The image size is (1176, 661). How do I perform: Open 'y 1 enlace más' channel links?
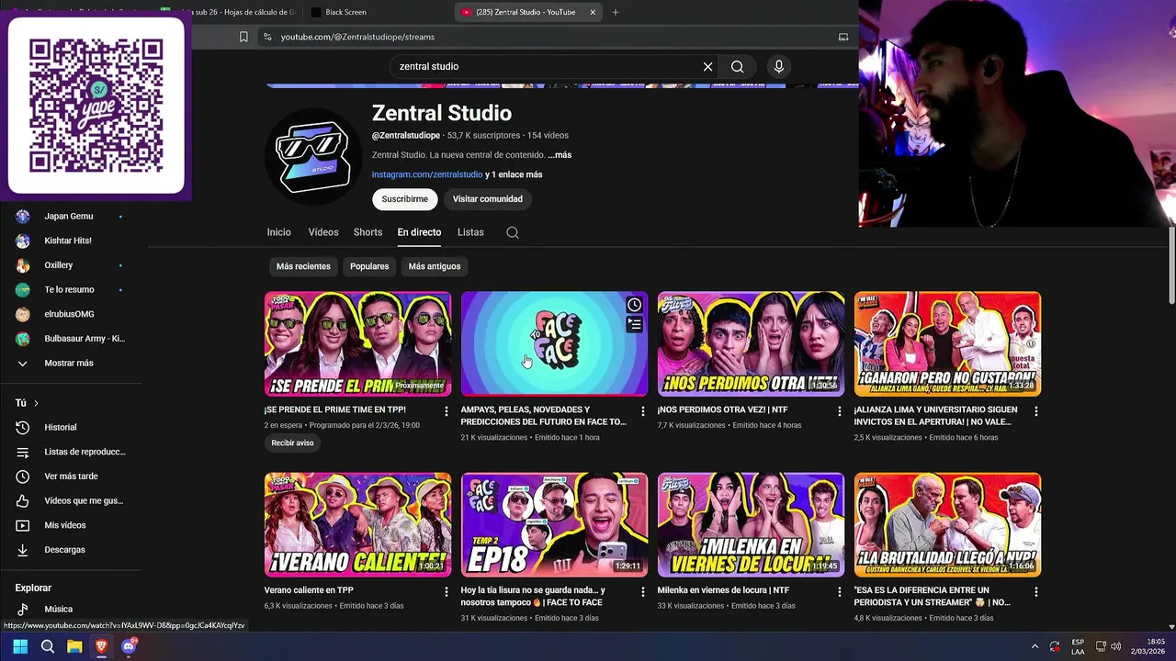click(x=514, y=174)
